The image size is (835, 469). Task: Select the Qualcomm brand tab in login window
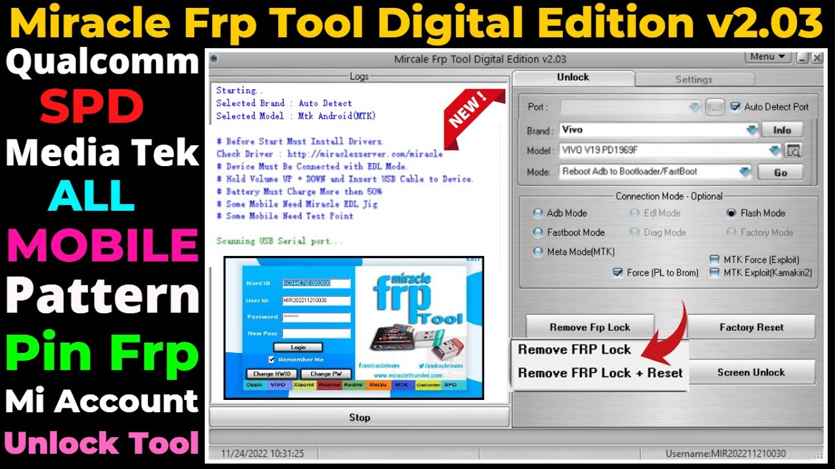tap(427, 385)
